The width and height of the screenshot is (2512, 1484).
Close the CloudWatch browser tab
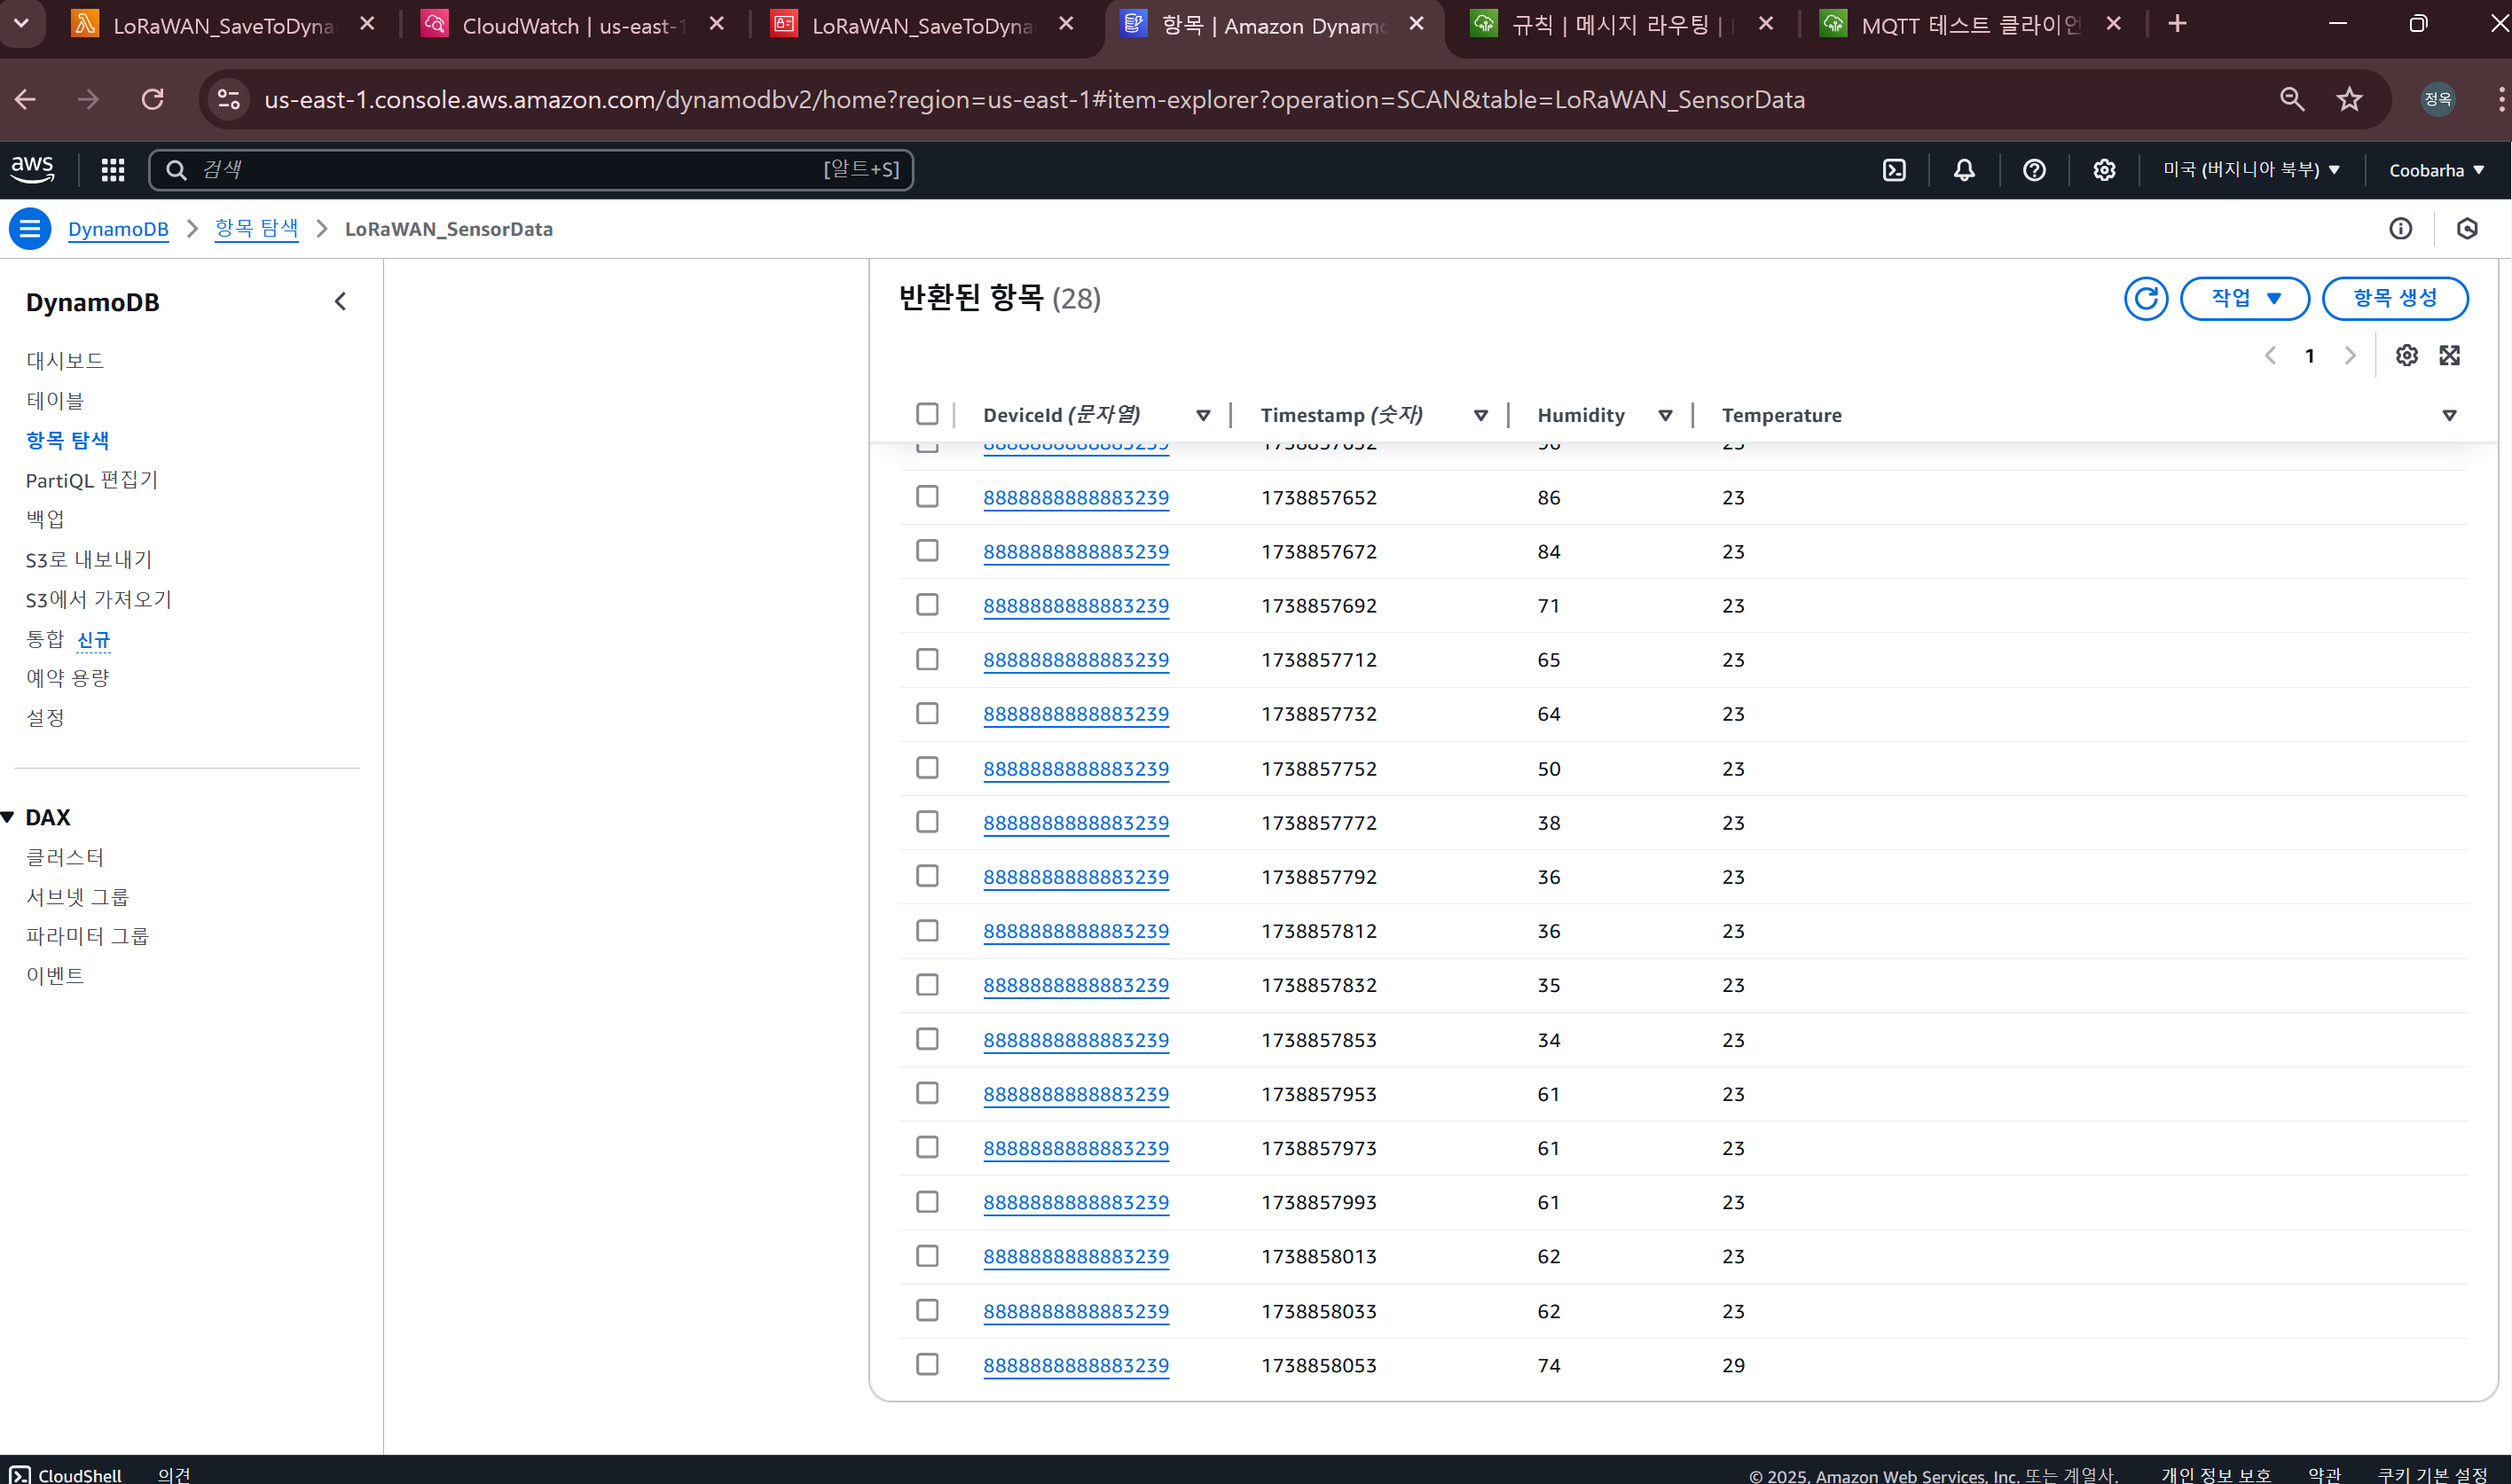717,24
